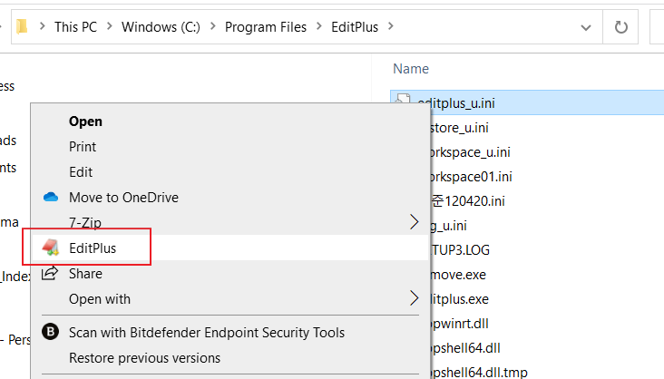Image resolution: width=664 pixels, height=379 pixels.
Task: Go to Program Files breadcrumb
Action: [266, 27]
